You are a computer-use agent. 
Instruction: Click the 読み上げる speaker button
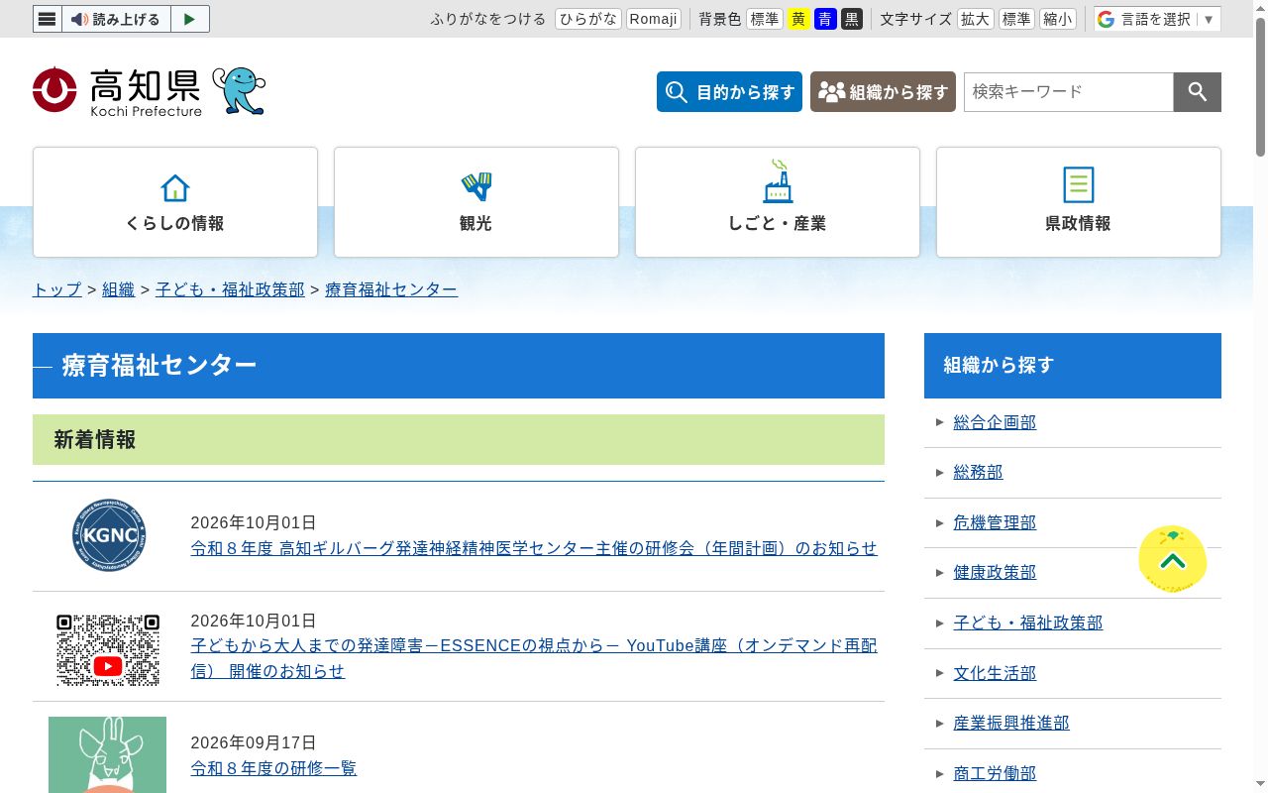tap(116, 19)
